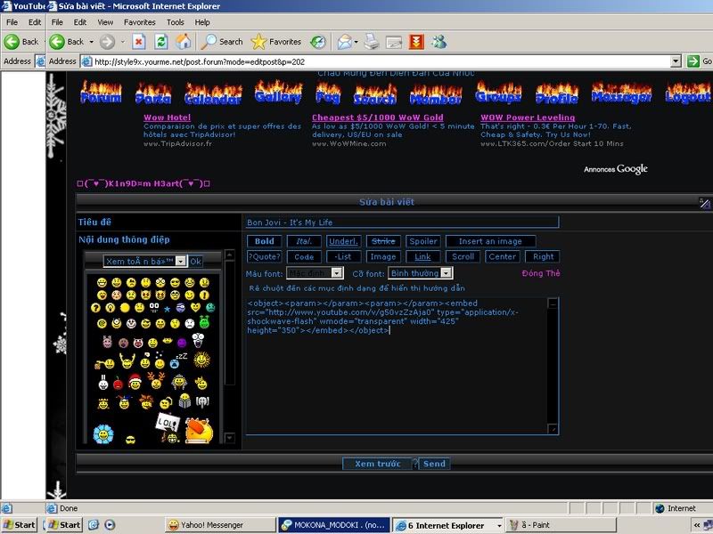Open the View menu

(105, 22)
